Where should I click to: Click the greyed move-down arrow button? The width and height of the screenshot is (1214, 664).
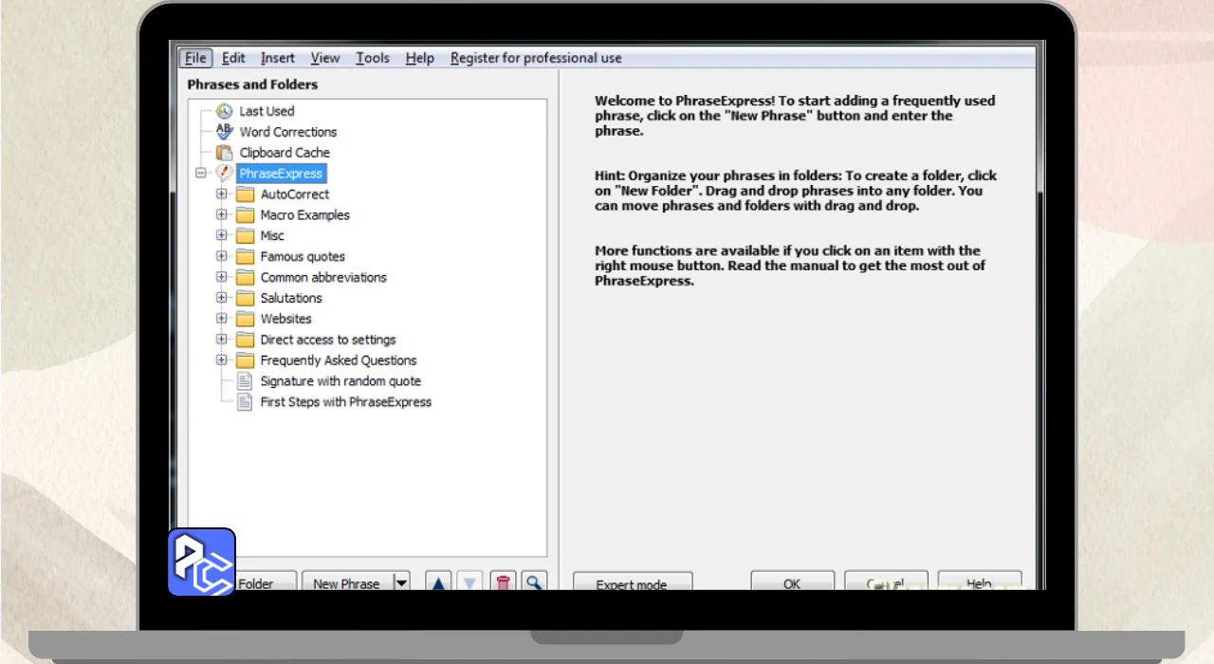coord(469,581)
